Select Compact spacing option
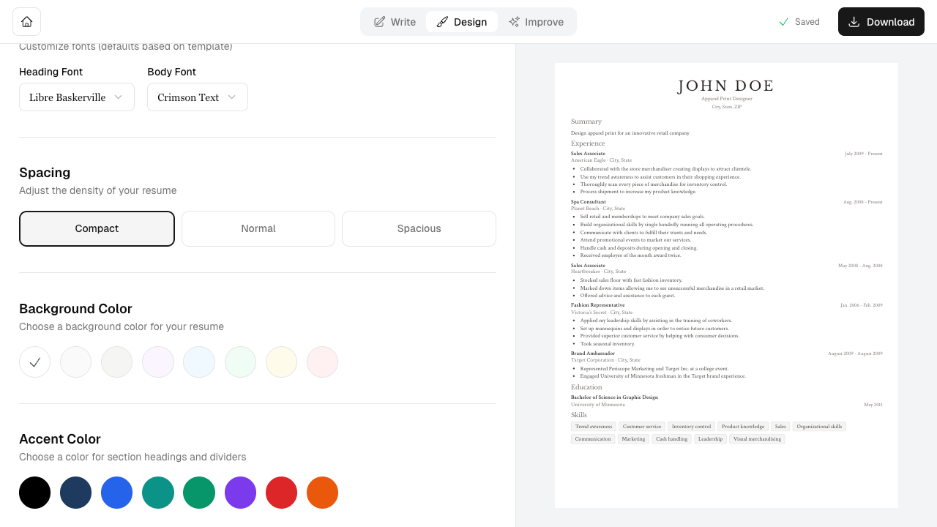This screenshot has width=937, height=527. 97,228
